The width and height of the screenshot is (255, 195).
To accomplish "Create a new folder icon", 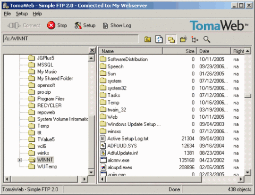I will pos(183,39).
